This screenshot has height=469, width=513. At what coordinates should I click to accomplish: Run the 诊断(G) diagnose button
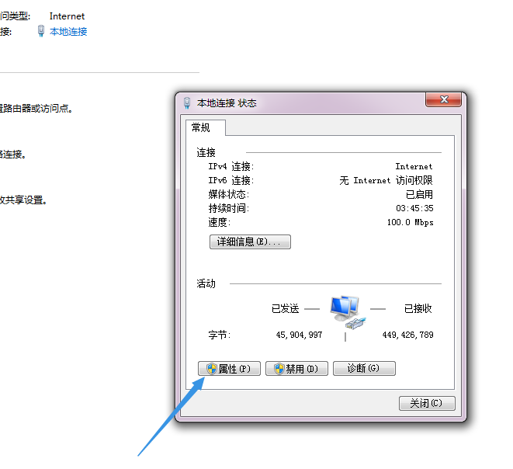tap(364, 369)
